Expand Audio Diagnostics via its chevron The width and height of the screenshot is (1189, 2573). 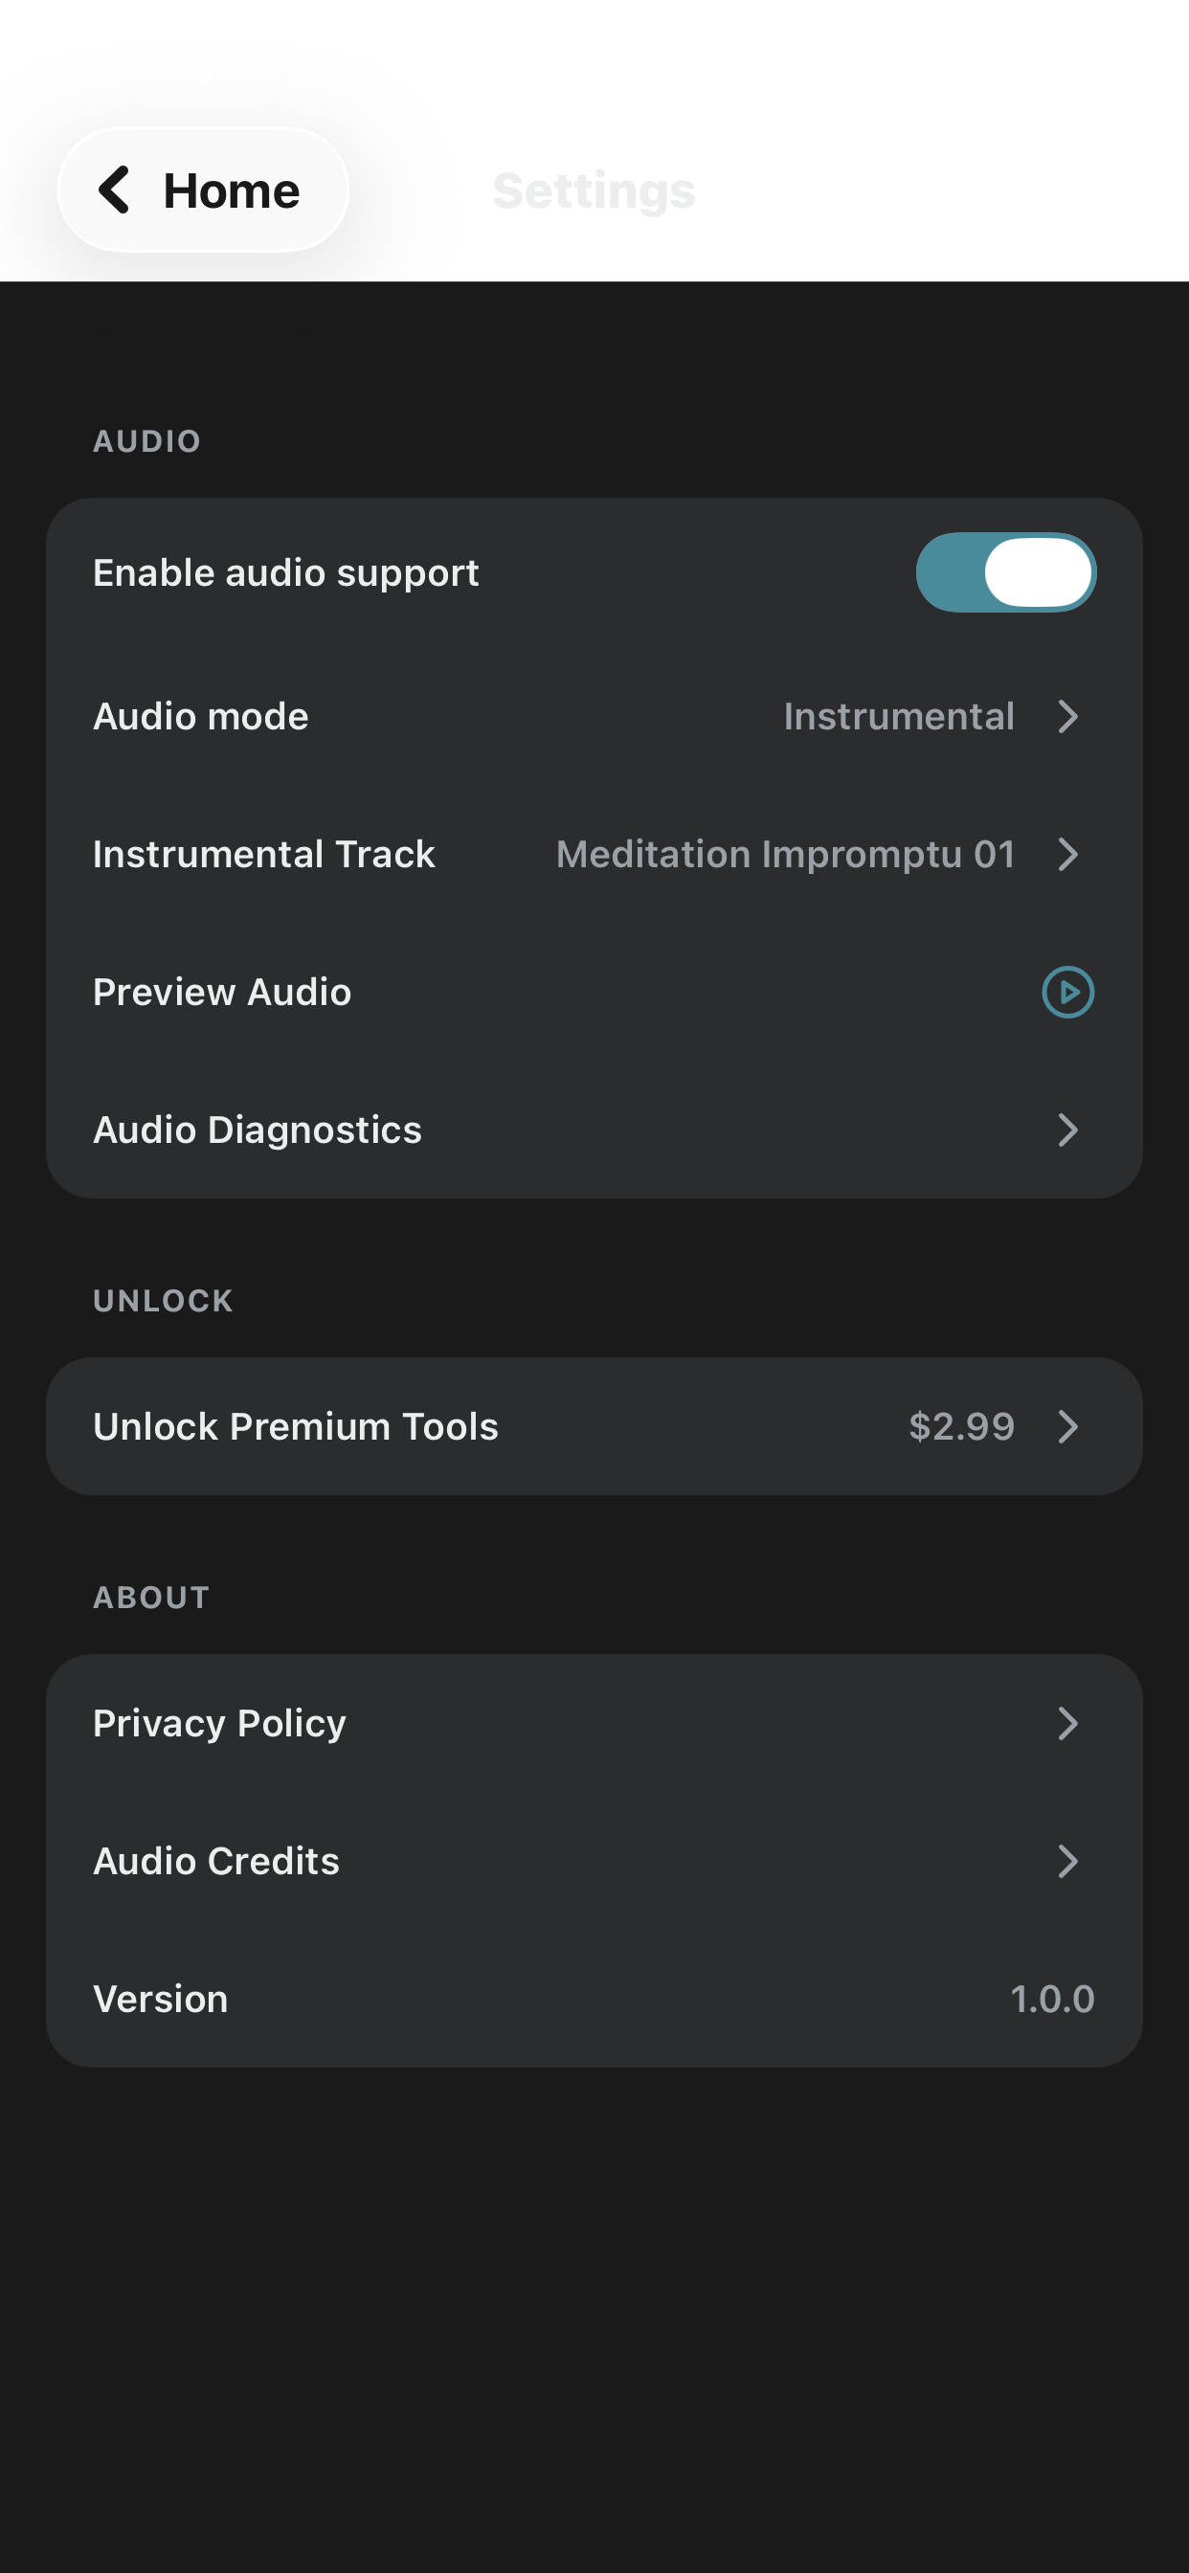(x=1067, y=1130)
